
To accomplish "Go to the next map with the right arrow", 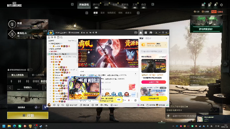I will point(45,88).
